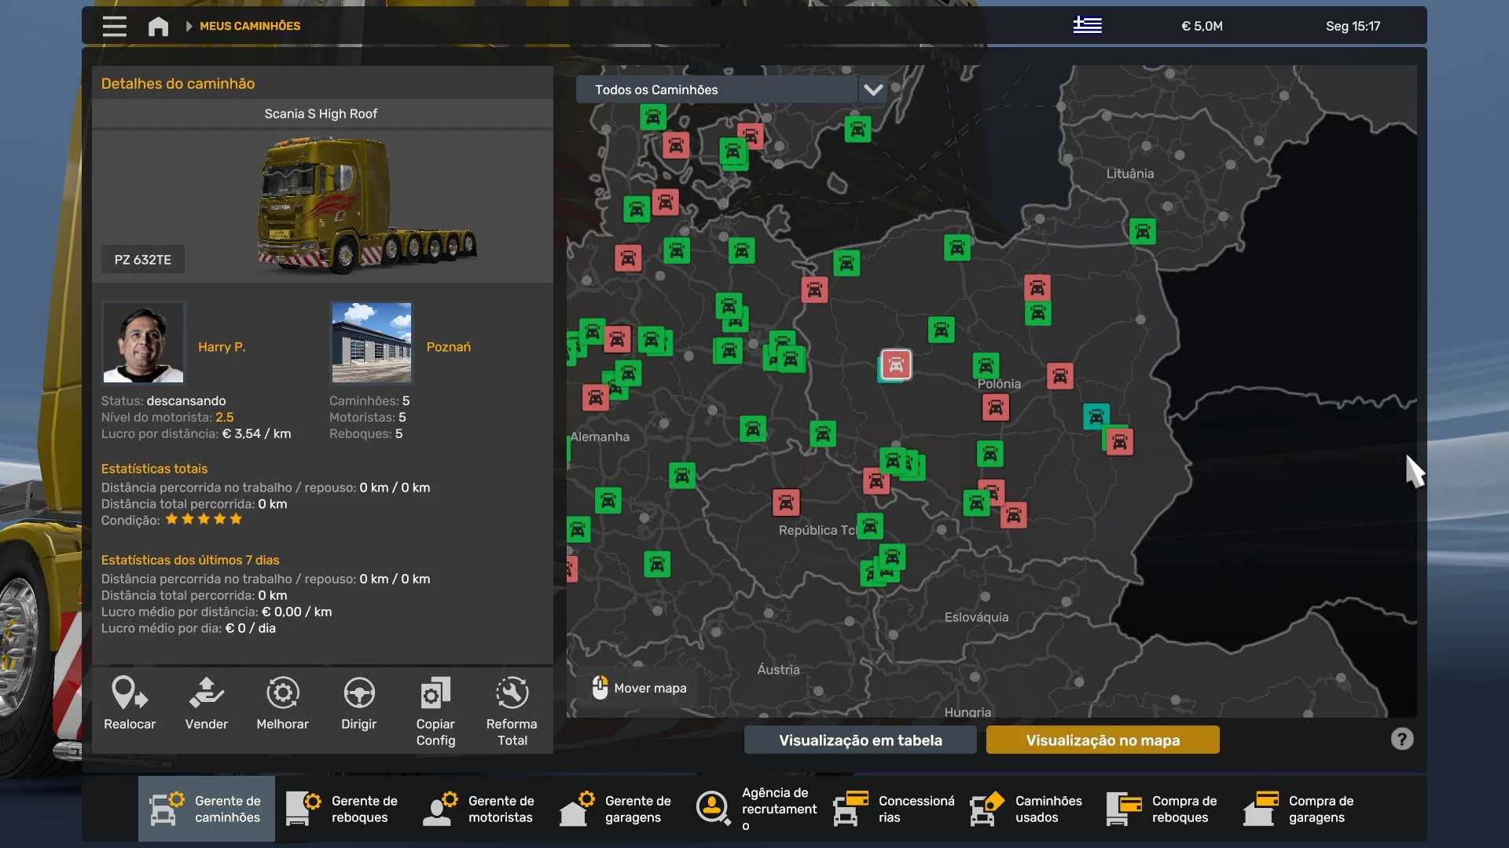1509x848 pixels.
Task: Open the hamburger main menu
Action: [114, 26]
